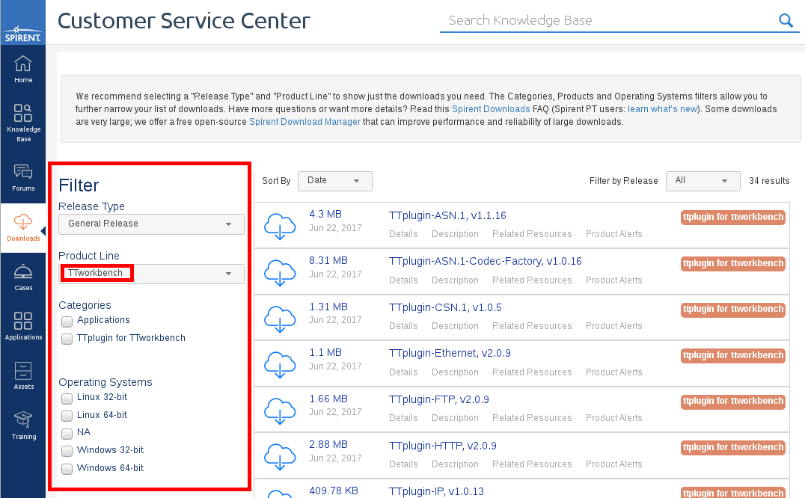
Task: Show Related Resources for TTplugin-ASN.1, v1.1.16
Action: (x=532, y=234)
